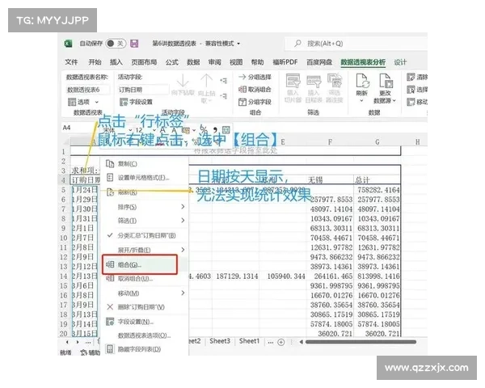The image size is (485, 388).
Task: Open the 百度网盘 tab
Action: [319, 62]
